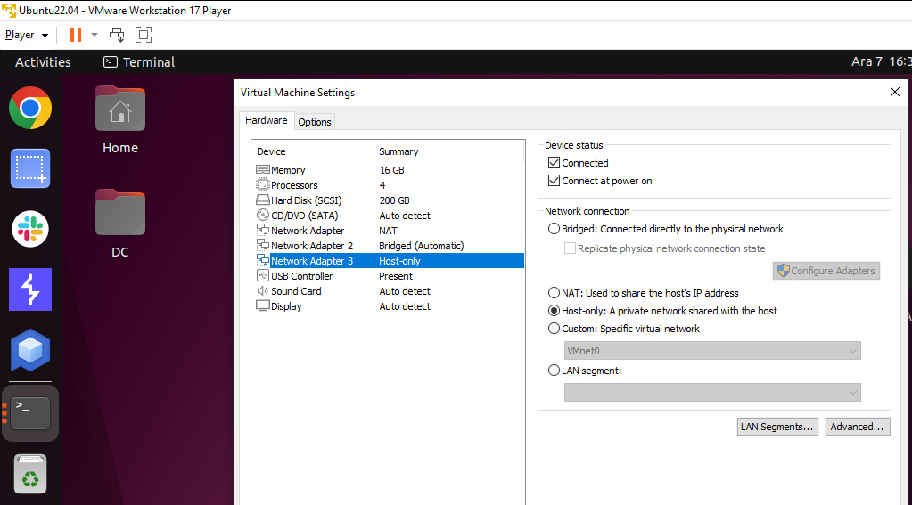Switch to the Options tab

(x=315, y=122)
